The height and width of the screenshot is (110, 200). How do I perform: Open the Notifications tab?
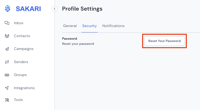pos(113,26)
